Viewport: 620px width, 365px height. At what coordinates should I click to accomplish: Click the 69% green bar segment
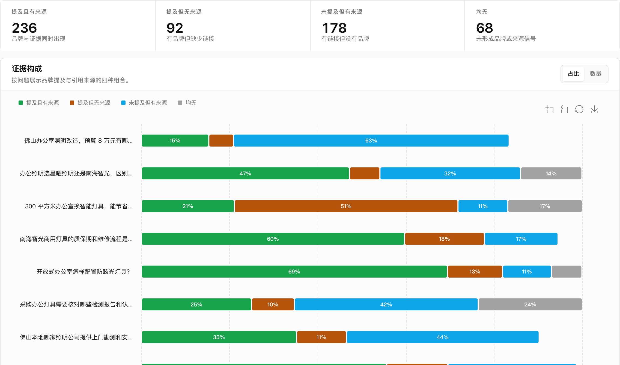coord(294,272)
